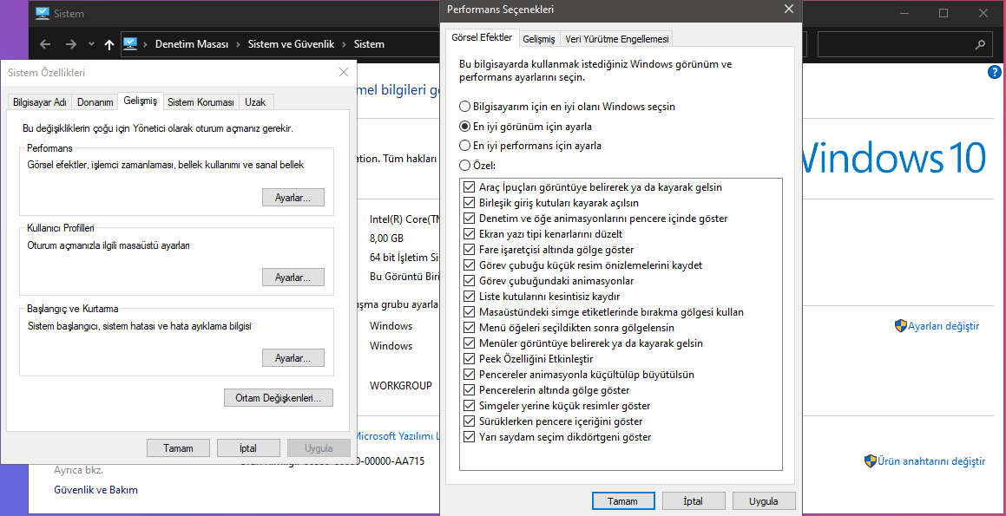The height and width of the screenshot is (516, 1006).
Task: Toggle 'Yarı saydam seçim dikdörtgeni göster'
Action: (467, 437)
